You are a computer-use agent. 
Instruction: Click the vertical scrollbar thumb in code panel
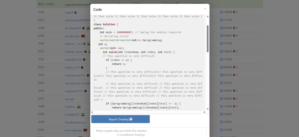pos(208,39)
